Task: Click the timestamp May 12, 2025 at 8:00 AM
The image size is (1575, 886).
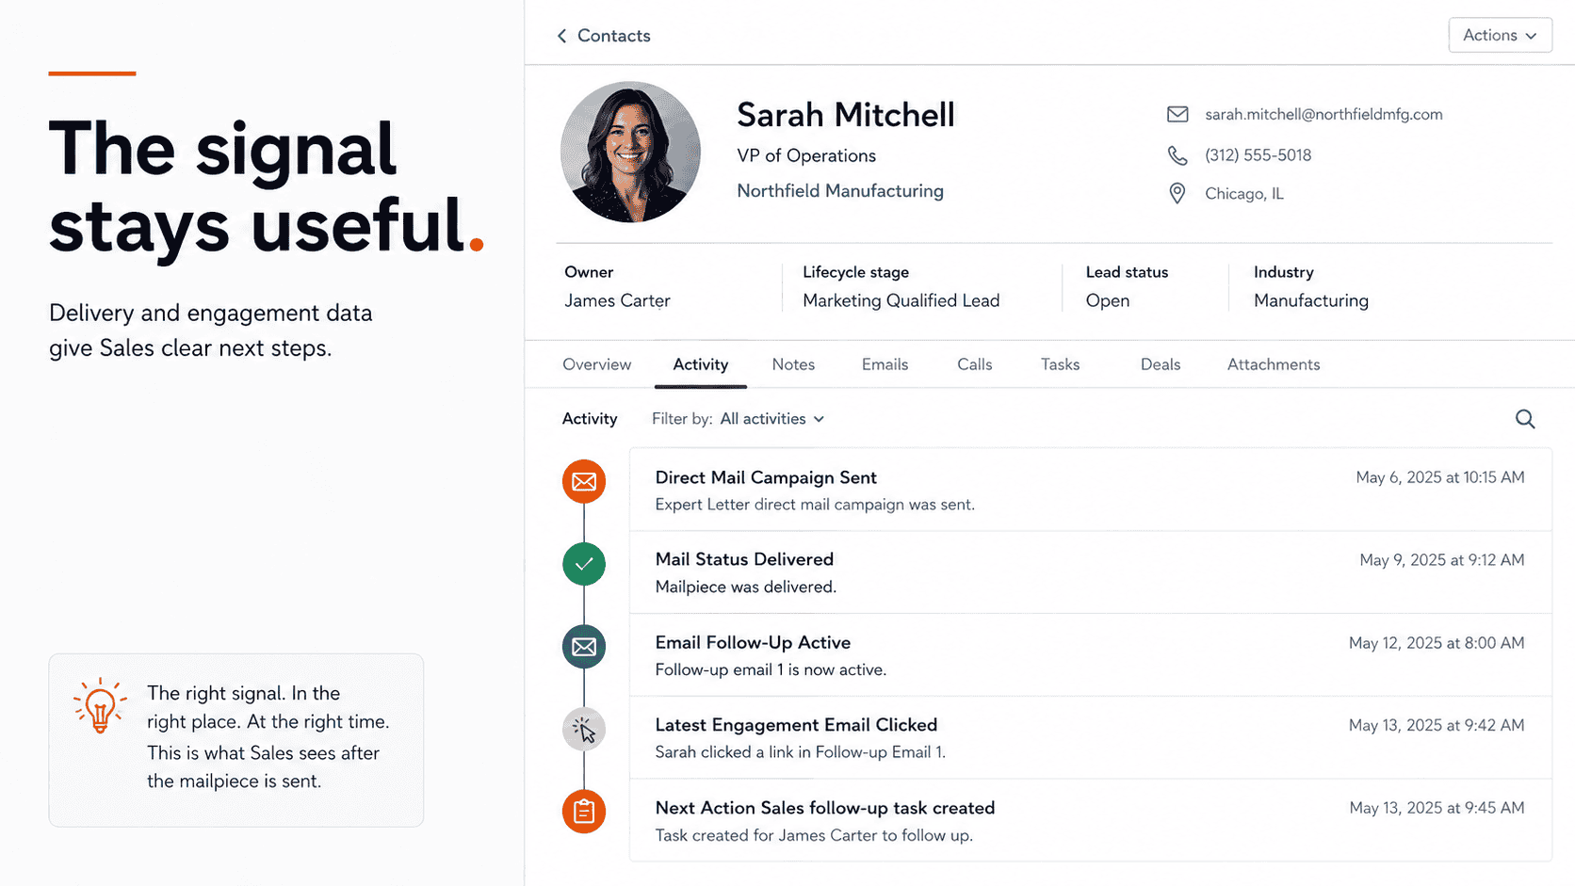Action: tap(1437, 643)
